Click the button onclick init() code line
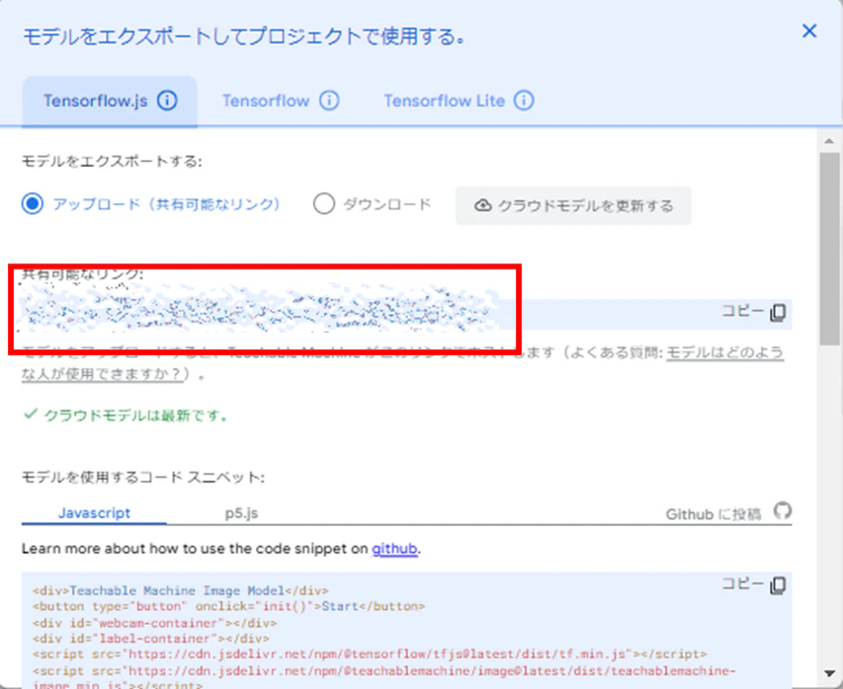Viewport: 843px width, 689px height. [228, 606]
